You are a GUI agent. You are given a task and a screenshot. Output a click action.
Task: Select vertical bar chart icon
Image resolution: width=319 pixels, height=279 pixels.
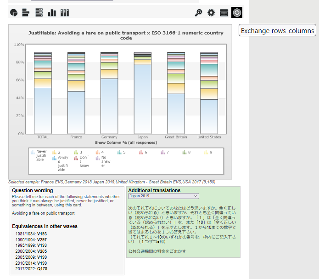[x=52, y=12]
